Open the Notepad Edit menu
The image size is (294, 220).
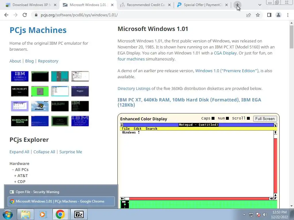(138, 129)
